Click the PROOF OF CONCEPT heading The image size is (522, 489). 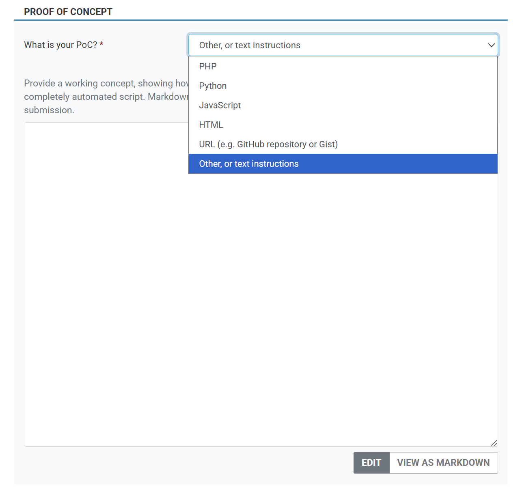[x=68, y=12]
